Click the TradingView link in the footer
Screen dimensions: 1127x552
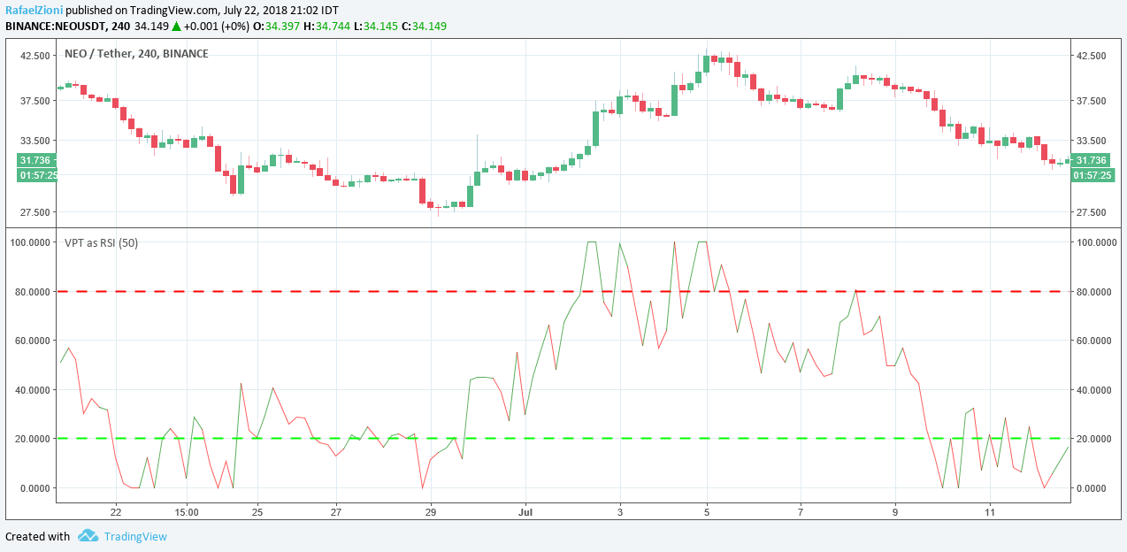(x=135, y=536)
